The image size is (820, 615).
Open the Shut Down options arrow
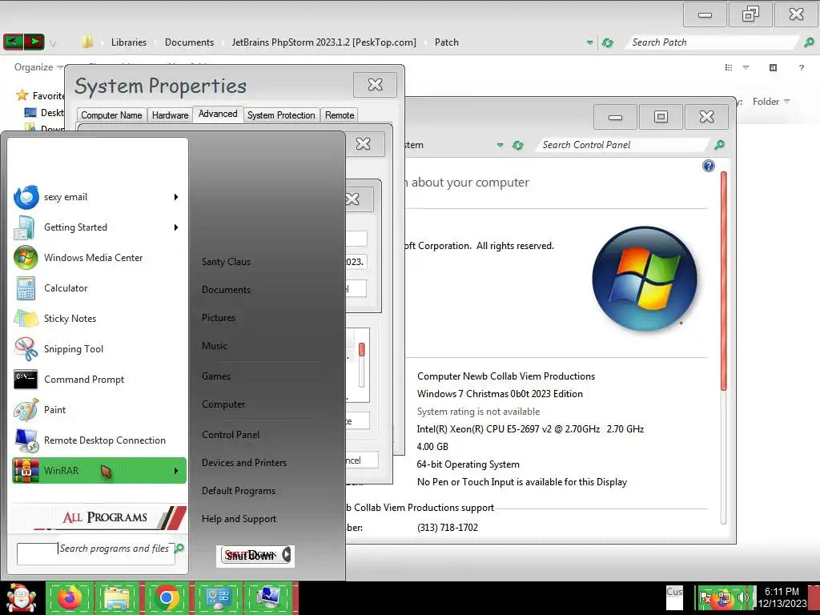point(287,554)
